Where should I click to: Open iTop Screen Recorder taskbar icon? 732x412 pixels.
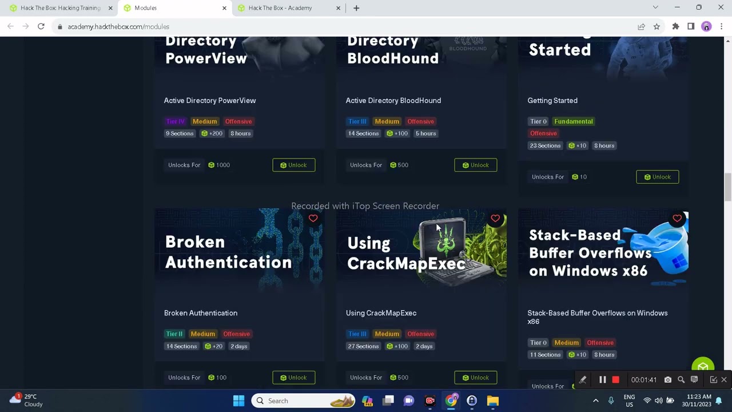(430, 401)
